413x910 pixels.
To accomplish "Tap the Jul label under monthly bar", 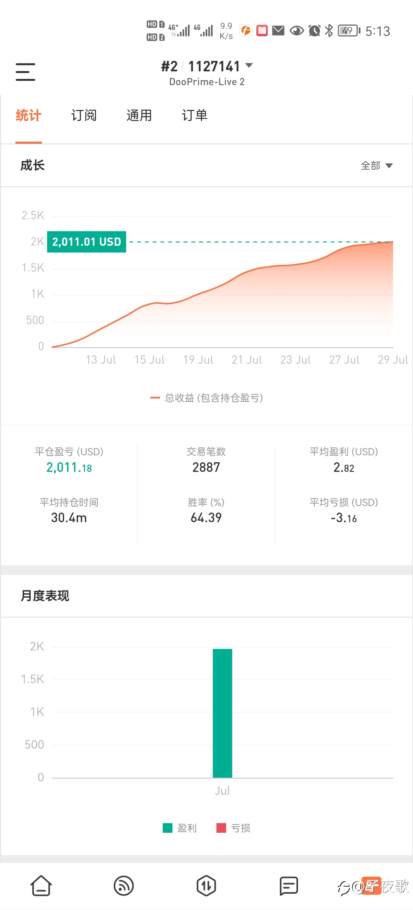I will tap(223, 791).
